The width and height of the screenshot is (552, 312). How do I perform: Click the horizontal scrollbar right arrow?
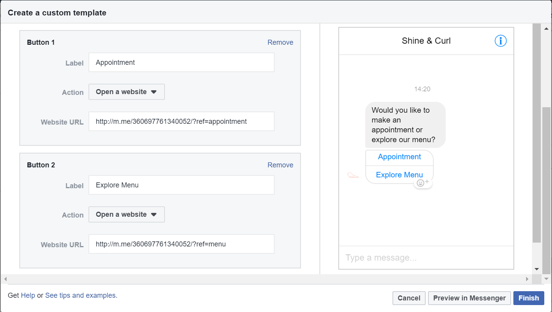(527, 279)
